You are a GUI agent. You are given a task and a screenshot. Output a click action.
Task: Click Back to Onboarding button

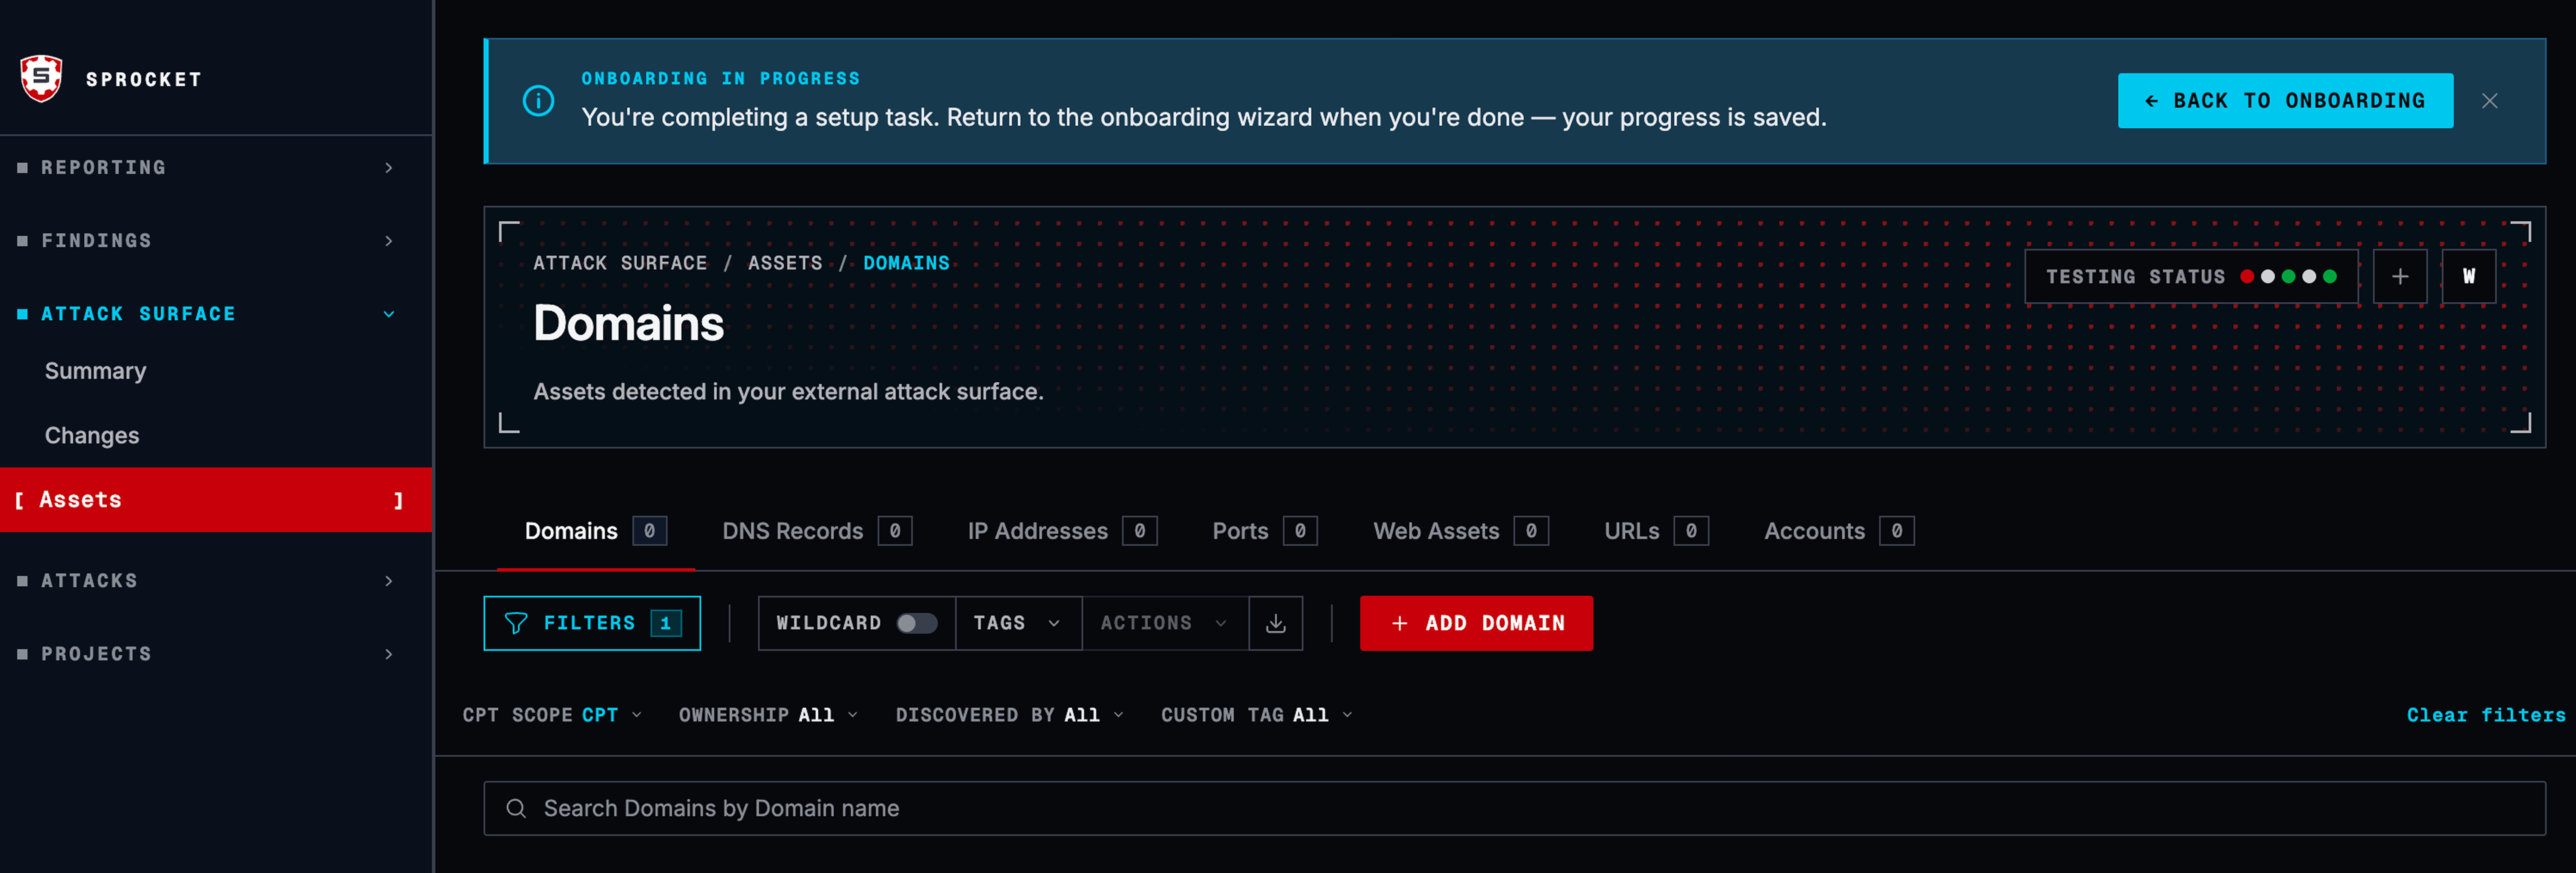2285,100
